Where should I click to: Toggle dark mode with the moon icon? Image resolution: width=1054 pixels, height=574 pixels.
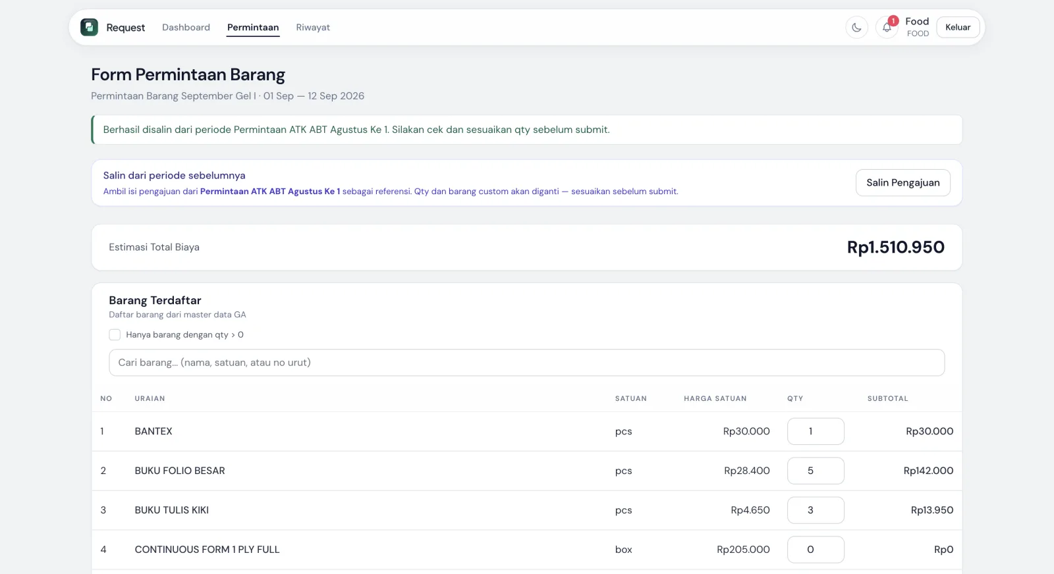pos(856,28)
